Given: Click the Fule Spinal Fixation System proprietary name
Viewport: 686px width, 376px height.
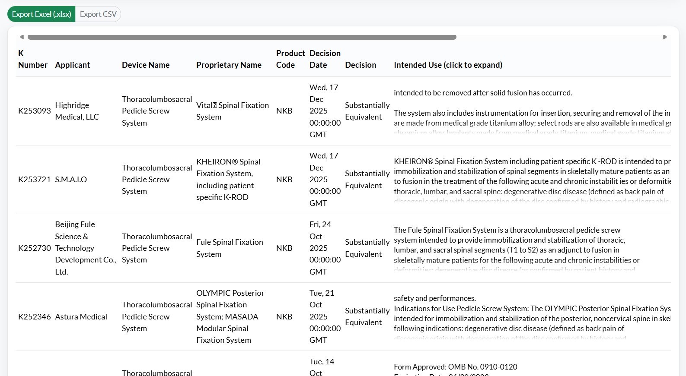Looking at the screenshot, I should 230,248.
